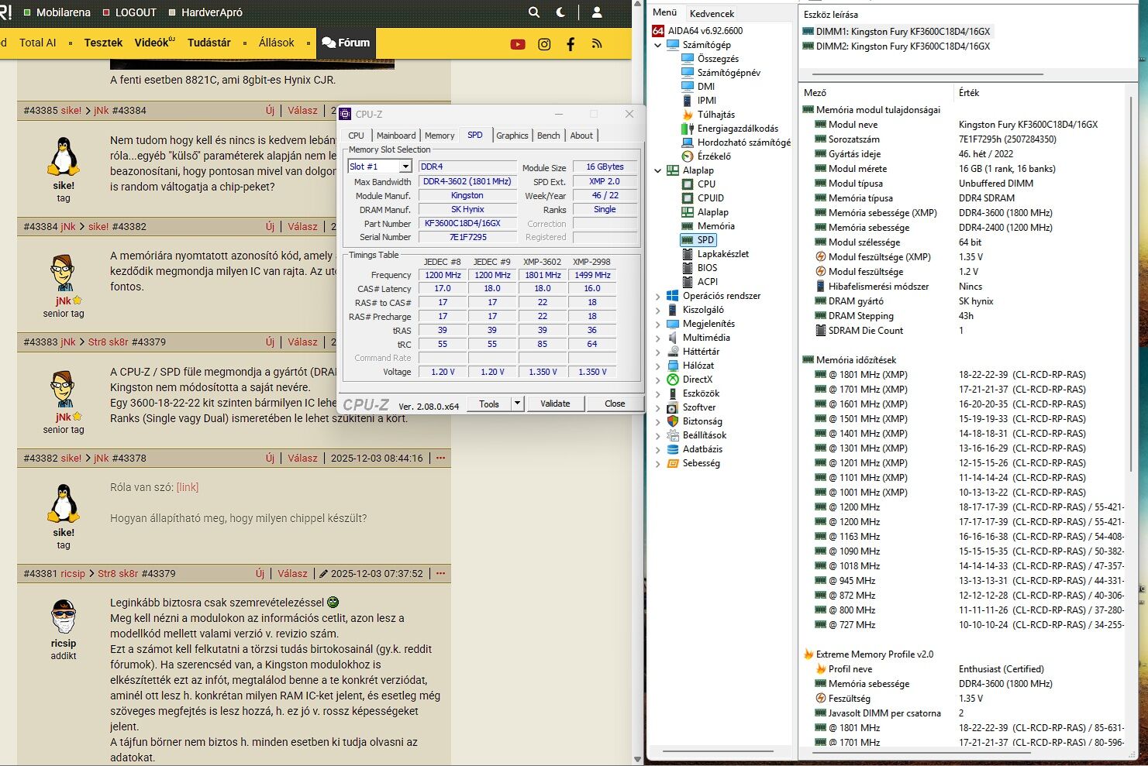
Task: Click Validate button in CPU-Z
Action: pyautogui.click(x=555, y=404)
